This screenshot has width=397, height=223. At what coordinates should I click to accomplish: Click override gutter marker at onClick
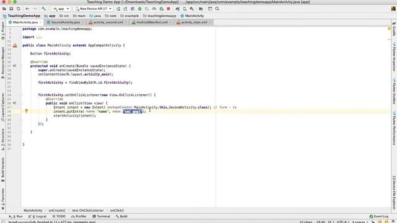pyautogui.click(x=15, y=103)
